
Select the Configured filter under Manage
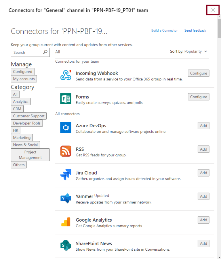(23, 72)
